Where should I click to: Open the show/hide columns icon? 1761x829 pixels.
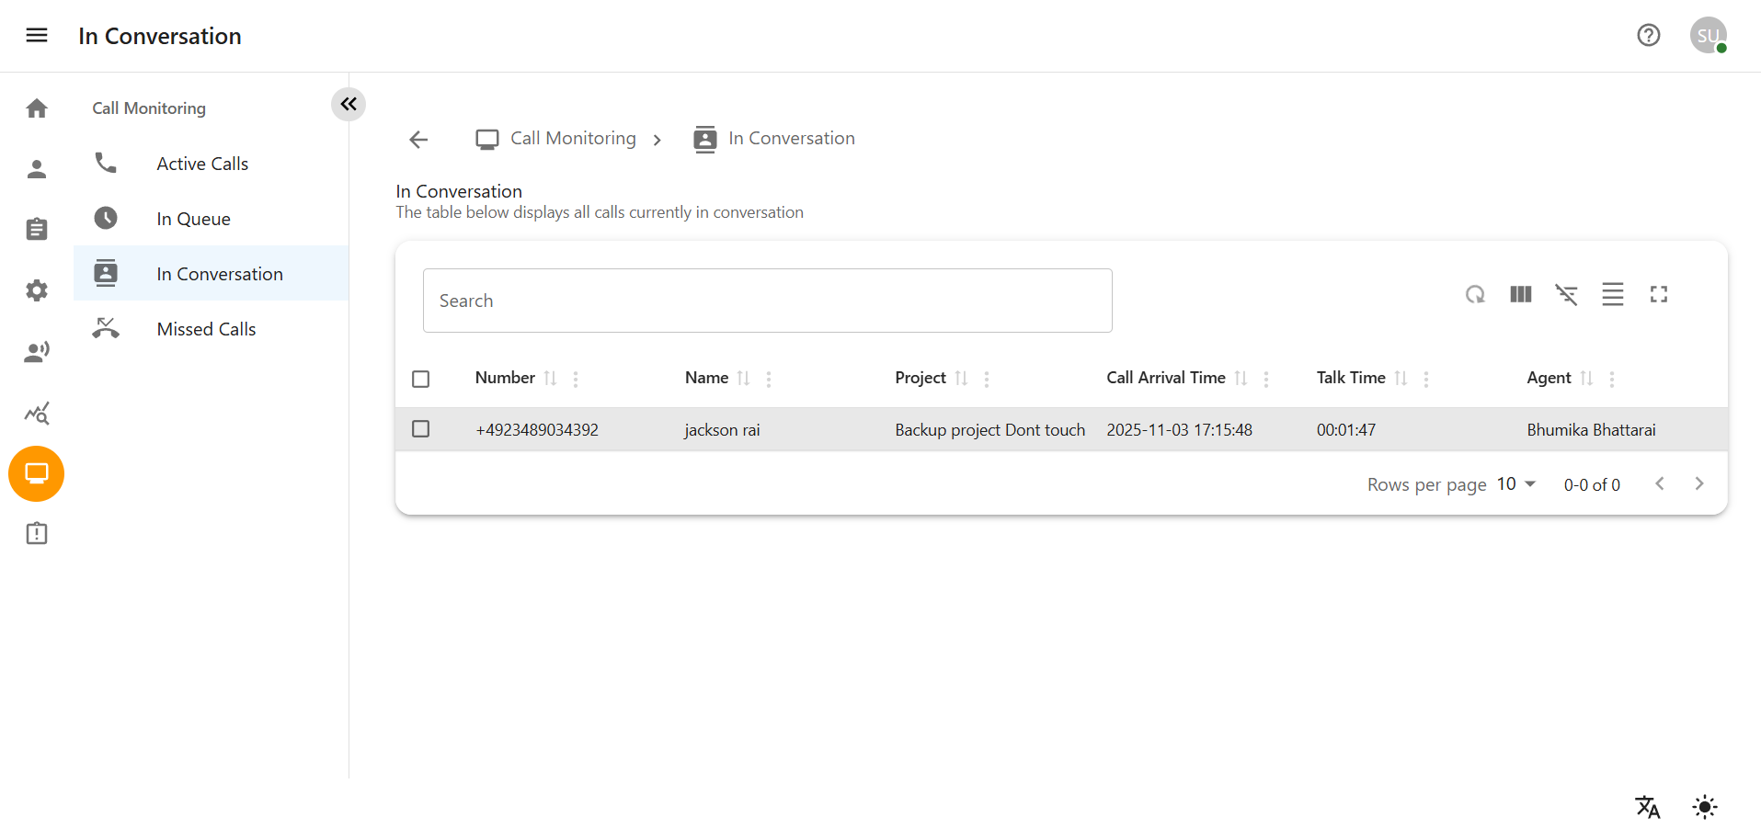(1521, 294)
